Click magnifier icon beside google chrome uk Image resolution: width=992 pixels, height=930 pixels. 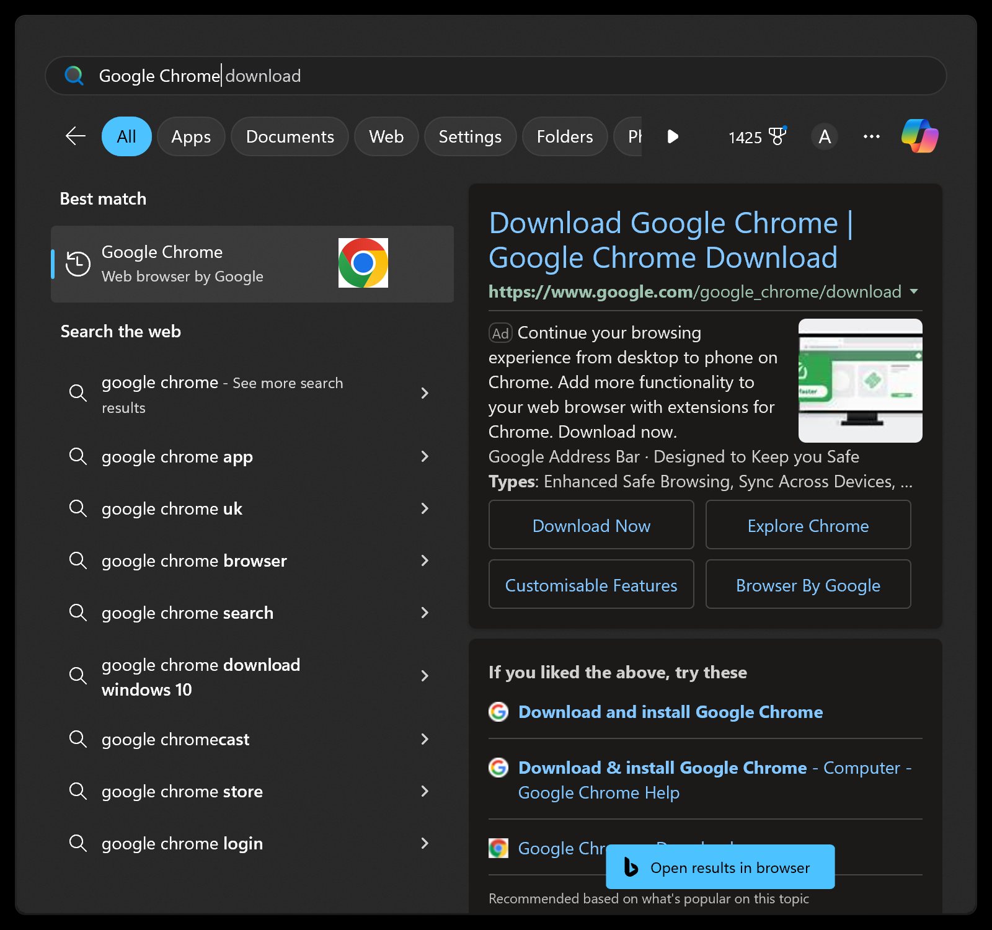[x=78, y=508]
